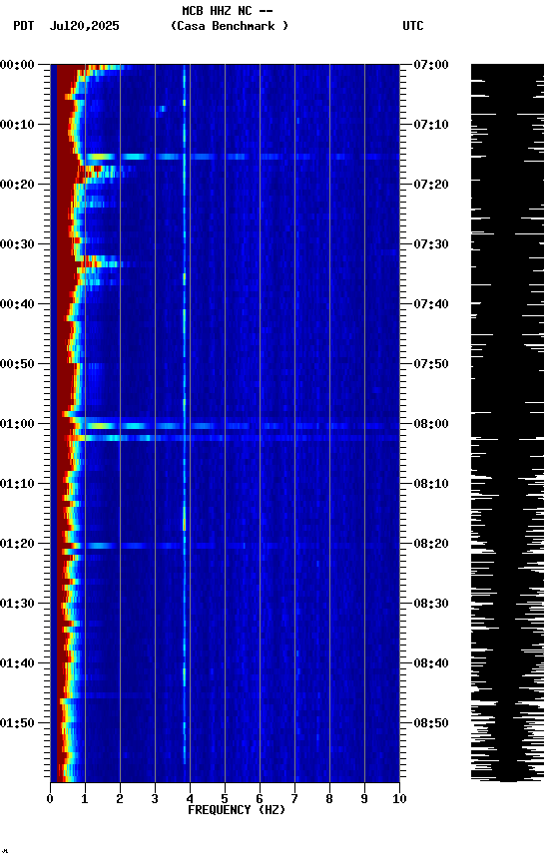Click the 08:00 UTC time label
The image size is (551, 862).
tap(431, 424)
